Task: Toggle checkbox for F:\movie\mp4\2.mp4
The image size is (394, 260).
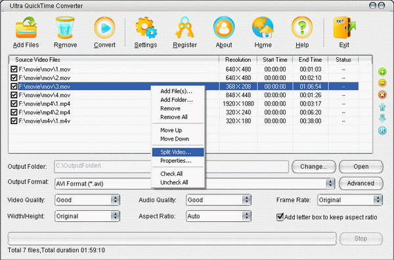Action: click(x=14, y=112)
